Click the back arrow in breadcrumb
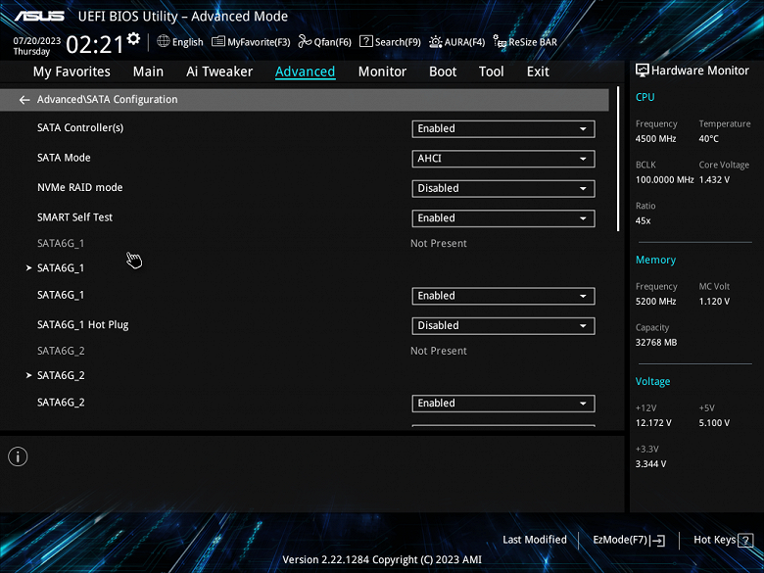The image size is (764, 573). (x=24, y=100)
